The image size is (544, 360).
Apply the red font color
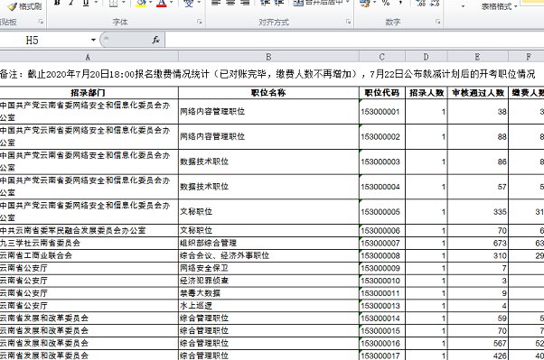tap(162, 3)
